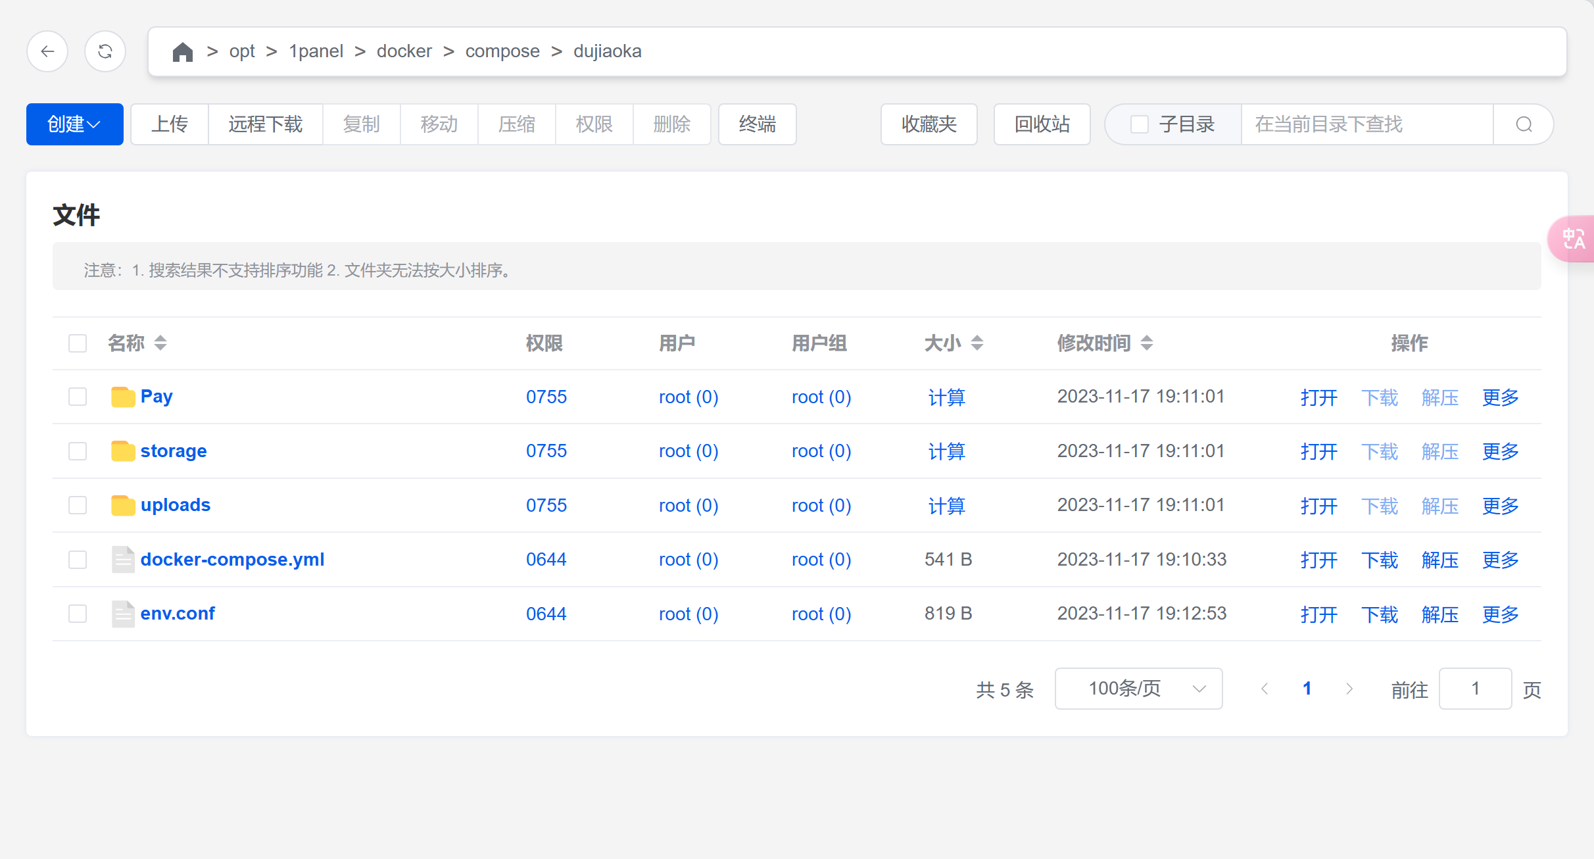Open the pink translate floating icon
Image resolution: width=1594 pixels, height=859 pixels.
[x=1574, y=239]
